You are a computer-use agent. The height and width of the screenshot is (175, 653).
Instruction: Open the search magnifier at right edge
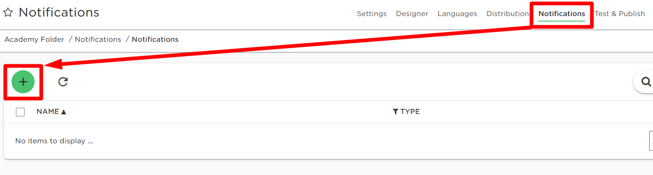646,82
